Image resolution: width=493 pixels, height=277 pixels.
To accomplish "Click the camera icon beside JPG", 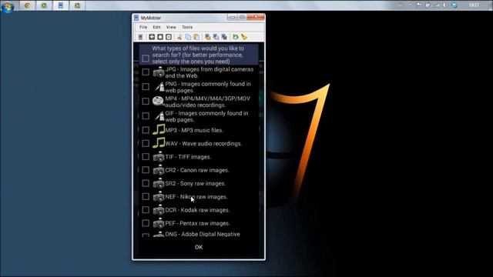I will [x=159, y=72].
